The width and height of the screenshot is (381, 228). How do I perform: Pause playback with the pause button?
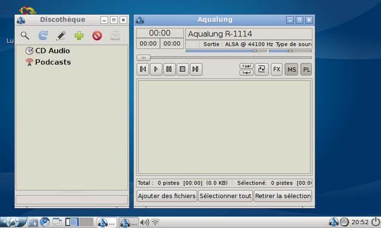point(169,69)
